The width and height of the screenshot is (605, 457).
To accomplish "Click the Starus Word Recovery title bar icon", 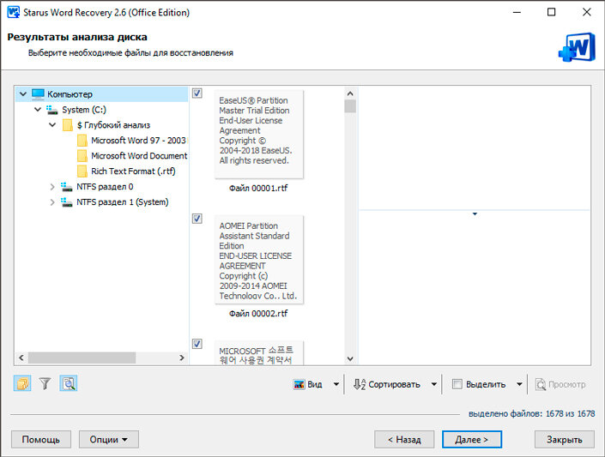I will (x=13, y=12).
